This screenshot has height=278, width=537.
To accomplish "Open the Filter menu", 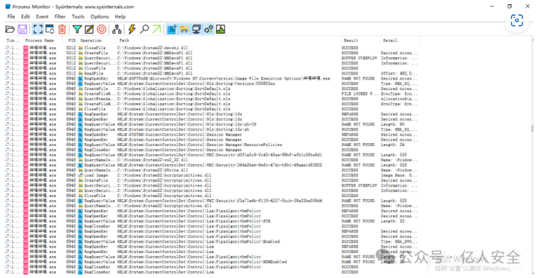I will (x=59, y=16).
